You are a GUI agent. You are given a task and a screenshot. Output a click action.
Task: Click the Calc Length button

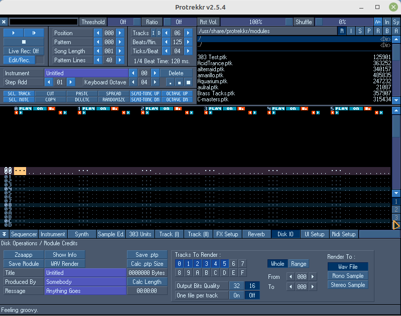(x=147, y=282)
